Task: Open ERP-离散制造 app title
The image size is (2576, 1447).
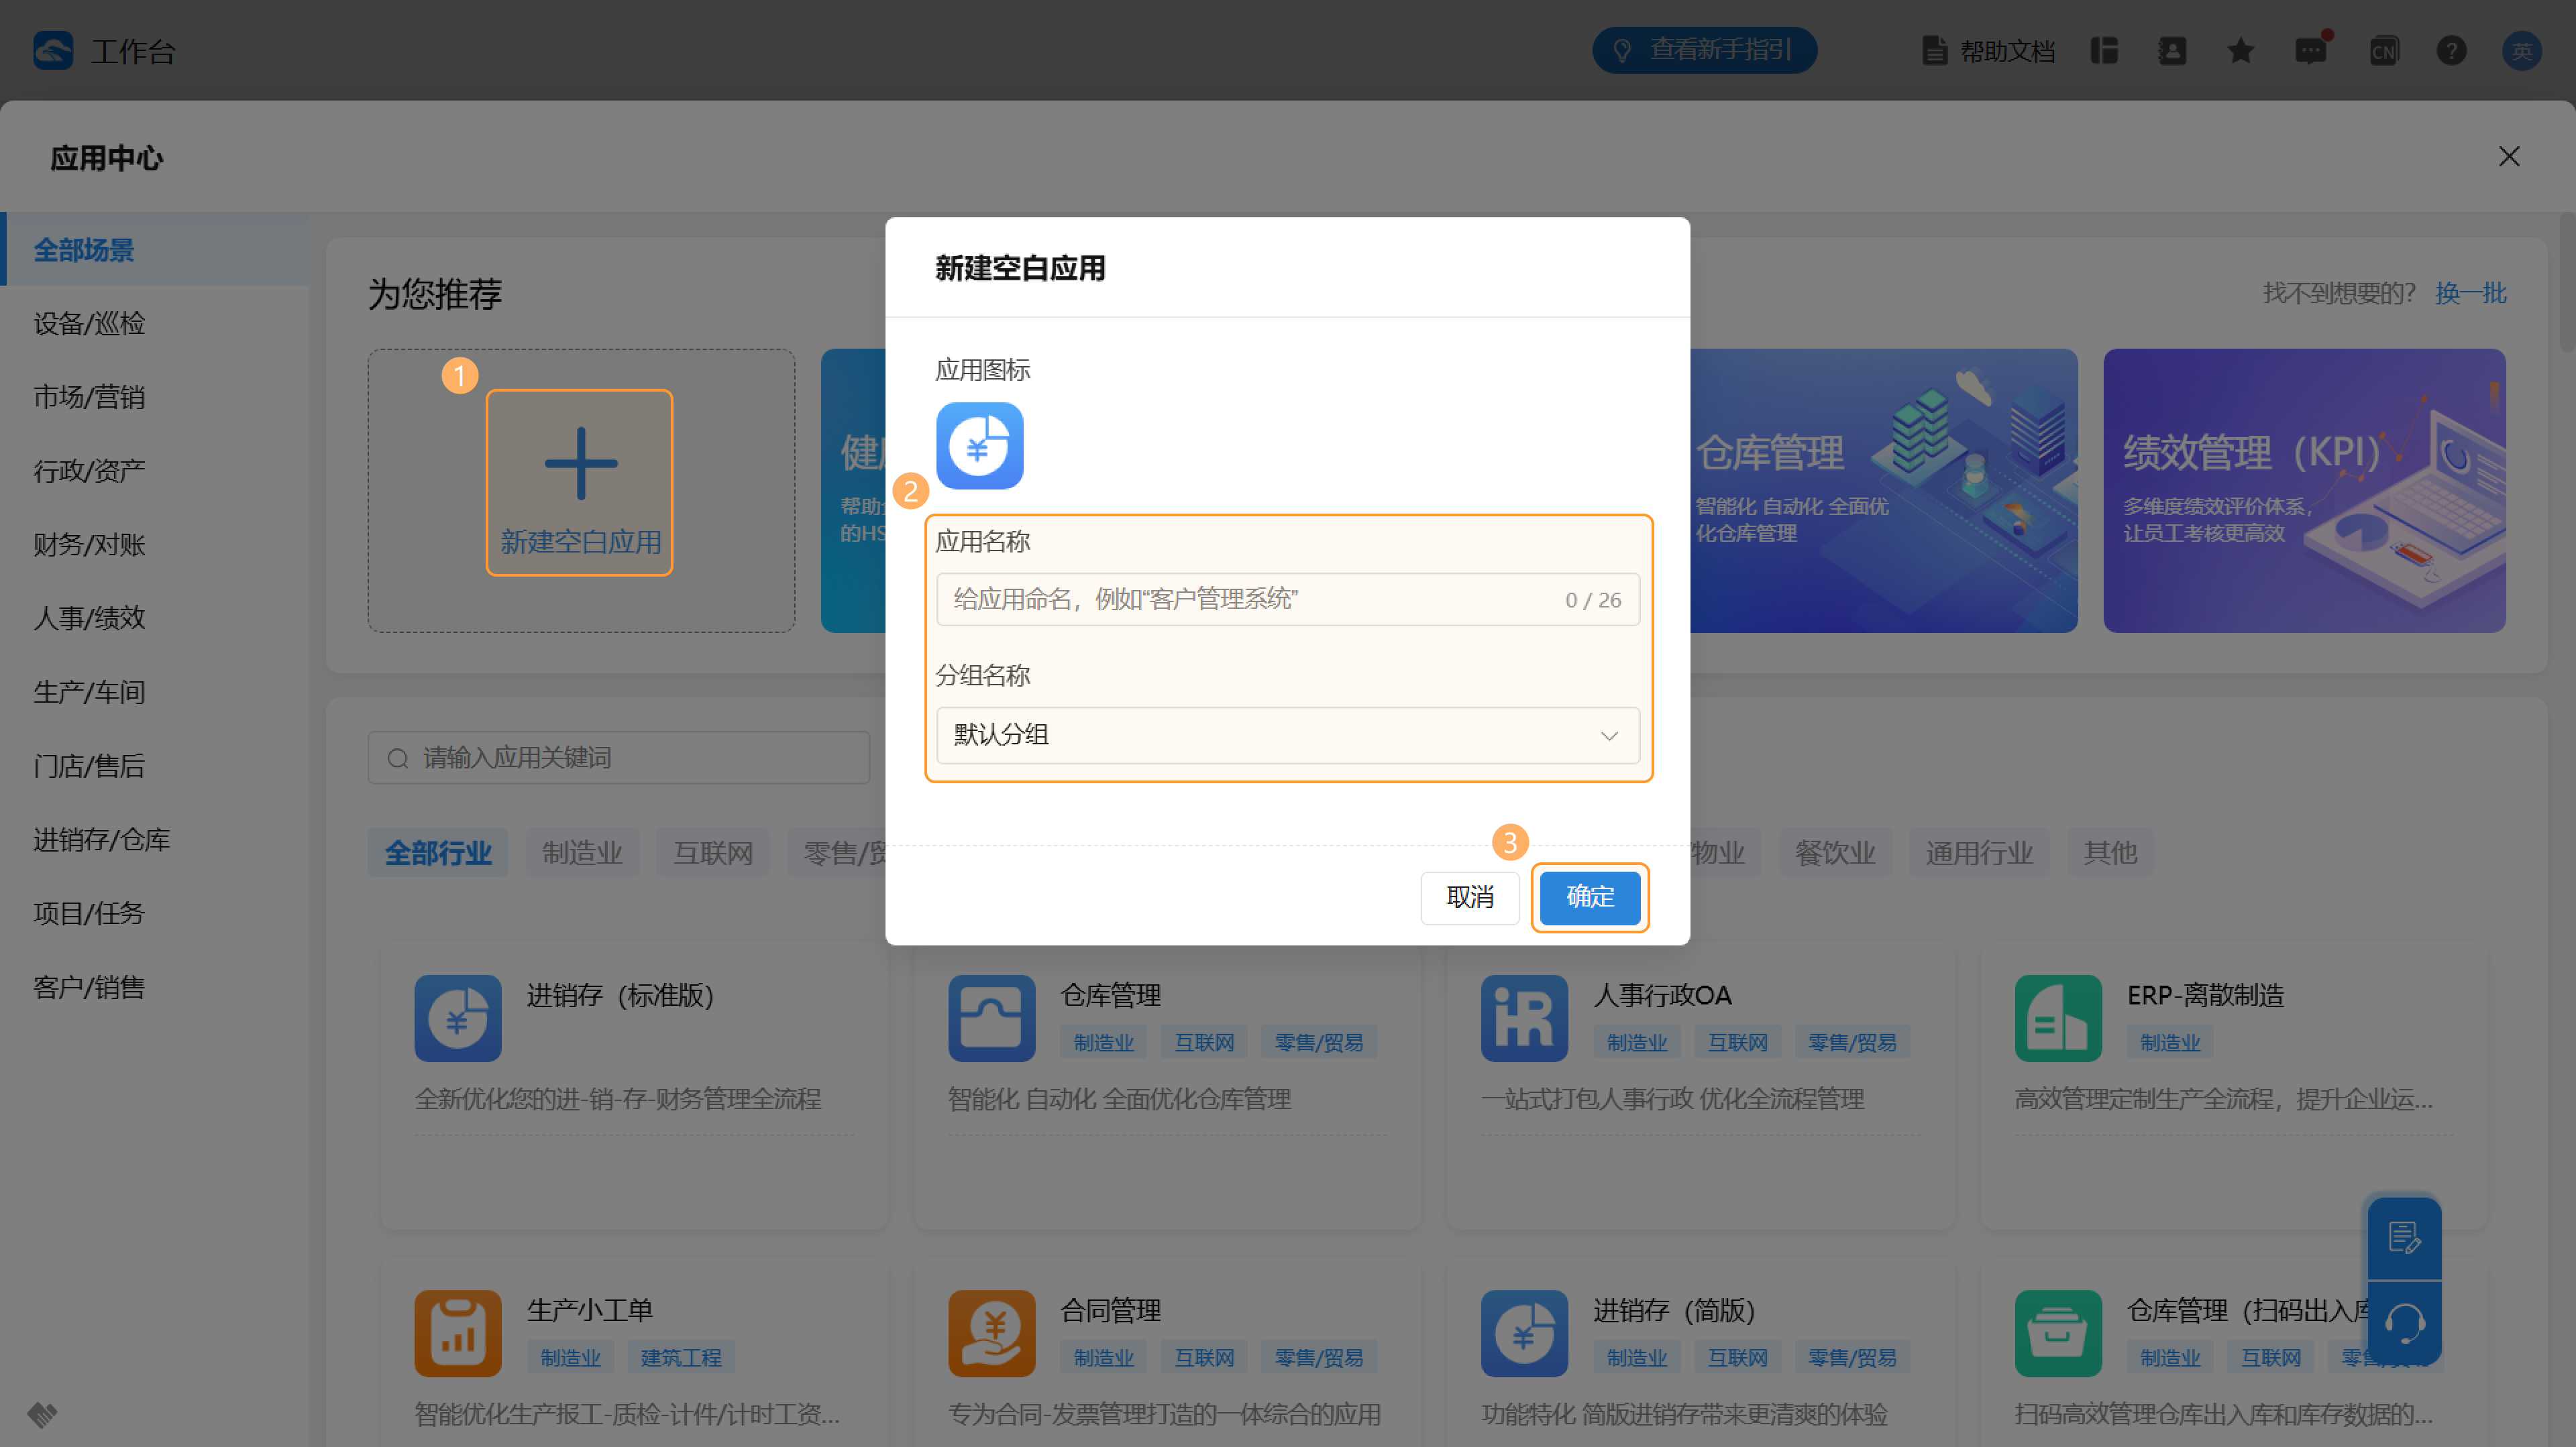Action: 2206,995
